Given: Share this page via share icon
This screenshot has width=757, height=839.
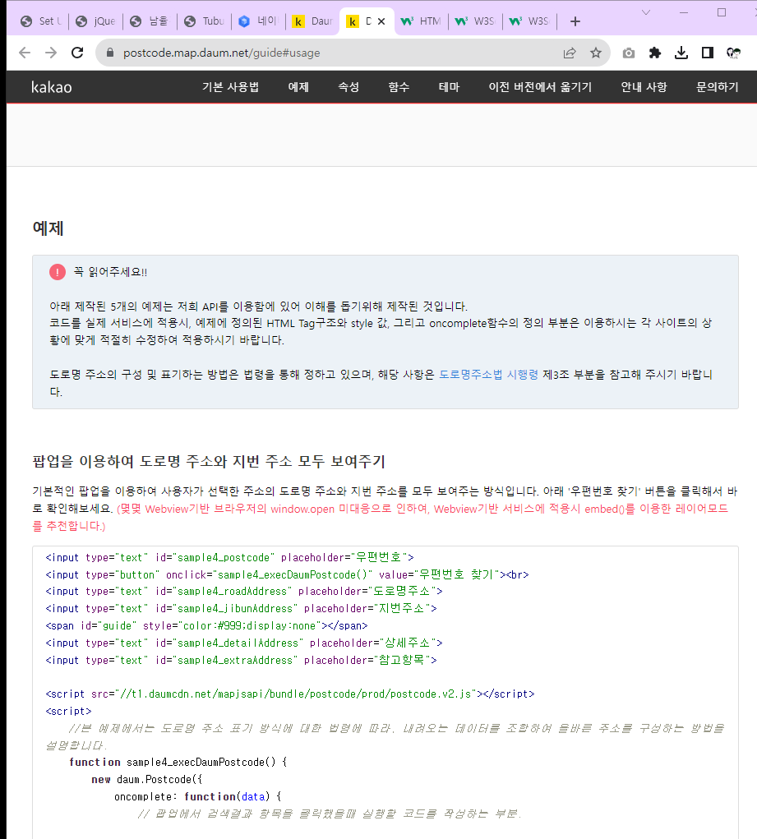Looking at the screenshot, I should tap(570, 53).
